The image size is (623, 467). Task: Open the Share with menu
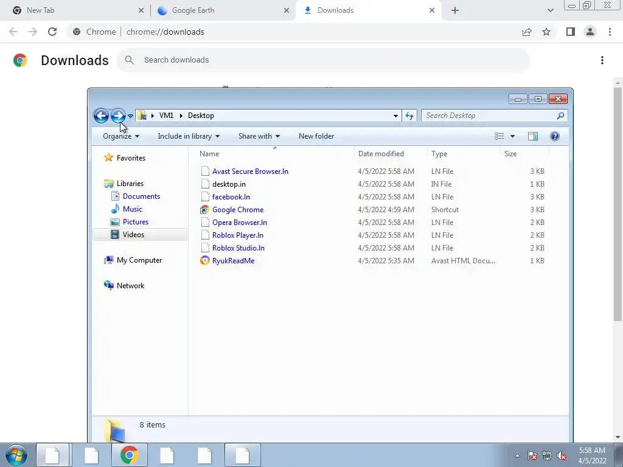coord(259,136)
